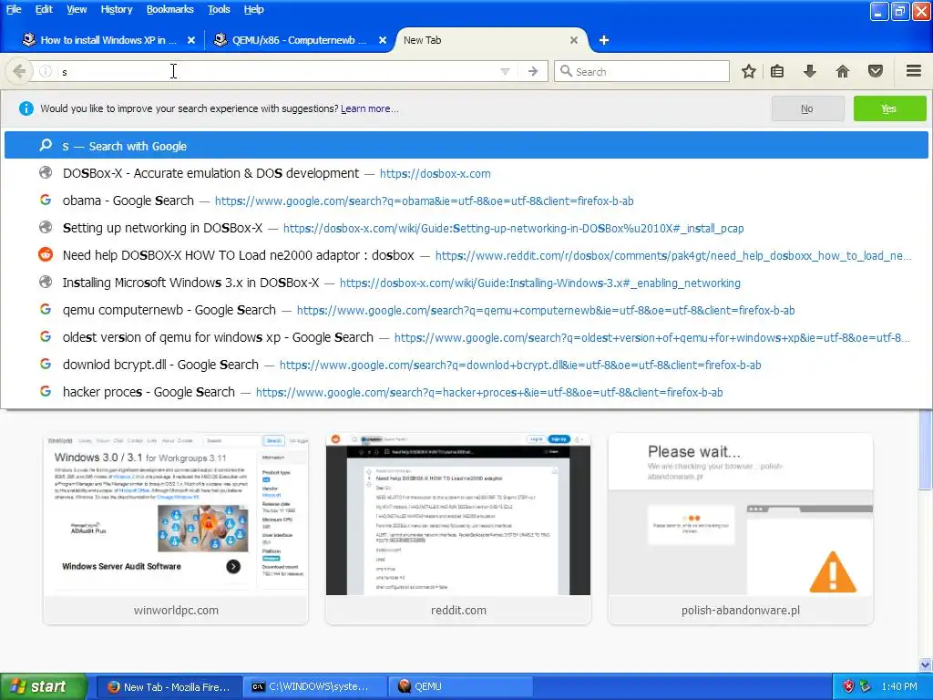
Task: Select 'Installing Microsoft Windows 3.x in DOSBox-X'
Action: (x=466, y=283)
